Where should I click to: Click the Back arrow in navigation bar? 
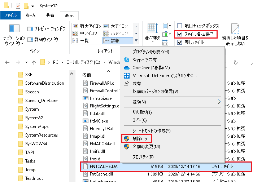pos(7,62)
